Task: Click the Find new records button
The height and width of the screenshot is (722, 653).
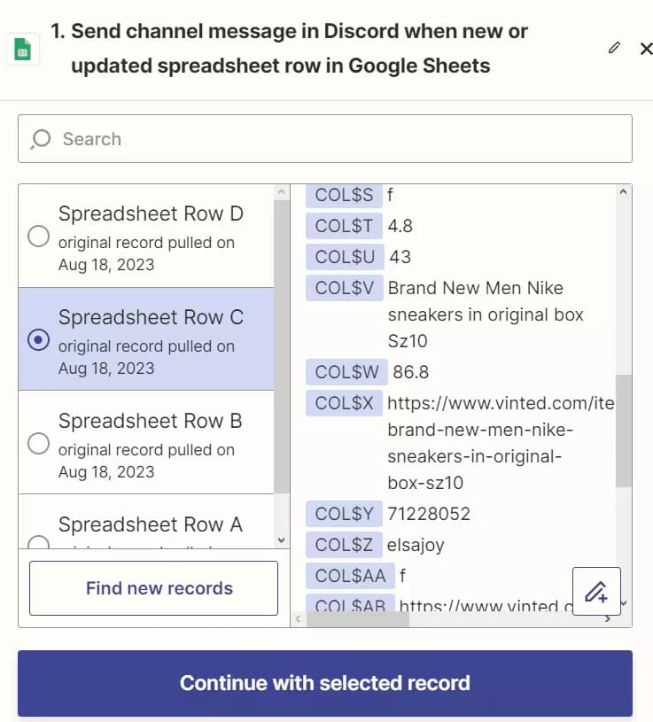Action: pos(153,588)
